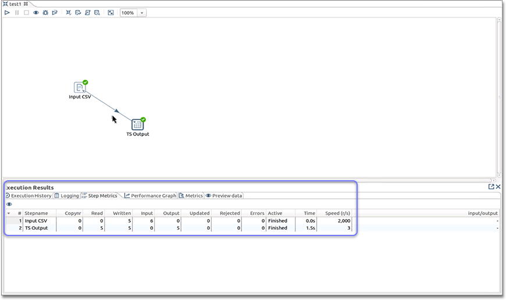The width and height of the screenshot is (506, 300).
Task: Toggle the execution results panel icon
Action: coord(111,12)
